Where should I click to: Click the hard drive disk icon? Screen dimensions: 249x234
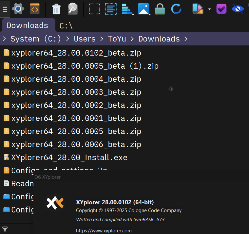click(x=73, y=9)
